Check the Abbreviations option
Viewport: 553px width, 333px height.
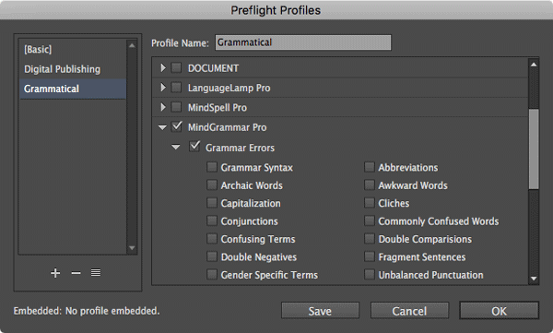coord(370,167)
